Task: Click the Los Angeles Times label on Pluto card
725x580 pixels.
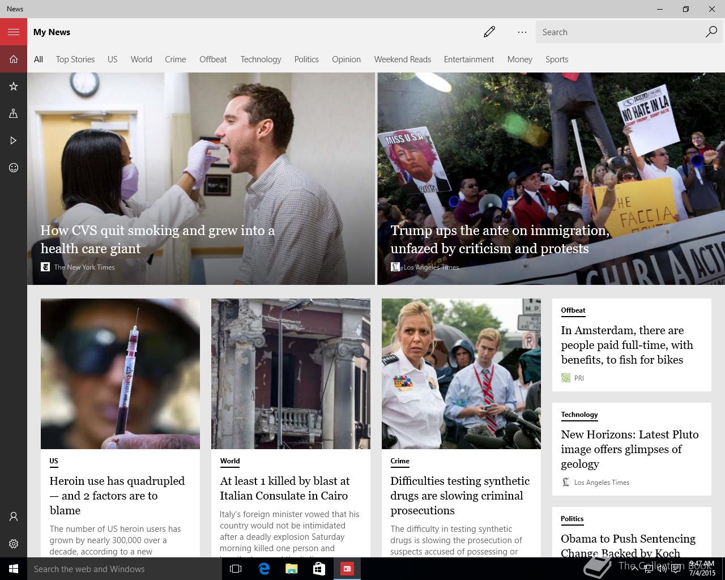Action: click(602, 482)
